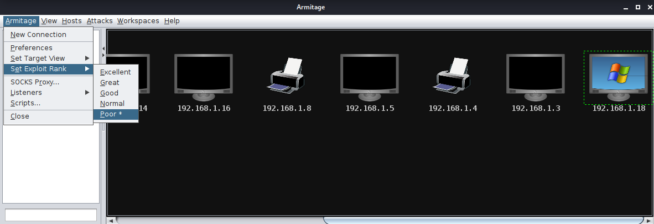This screenshot has width=654, height=224.
Task: Click the module search input field
Action: [x=51, y=215]
